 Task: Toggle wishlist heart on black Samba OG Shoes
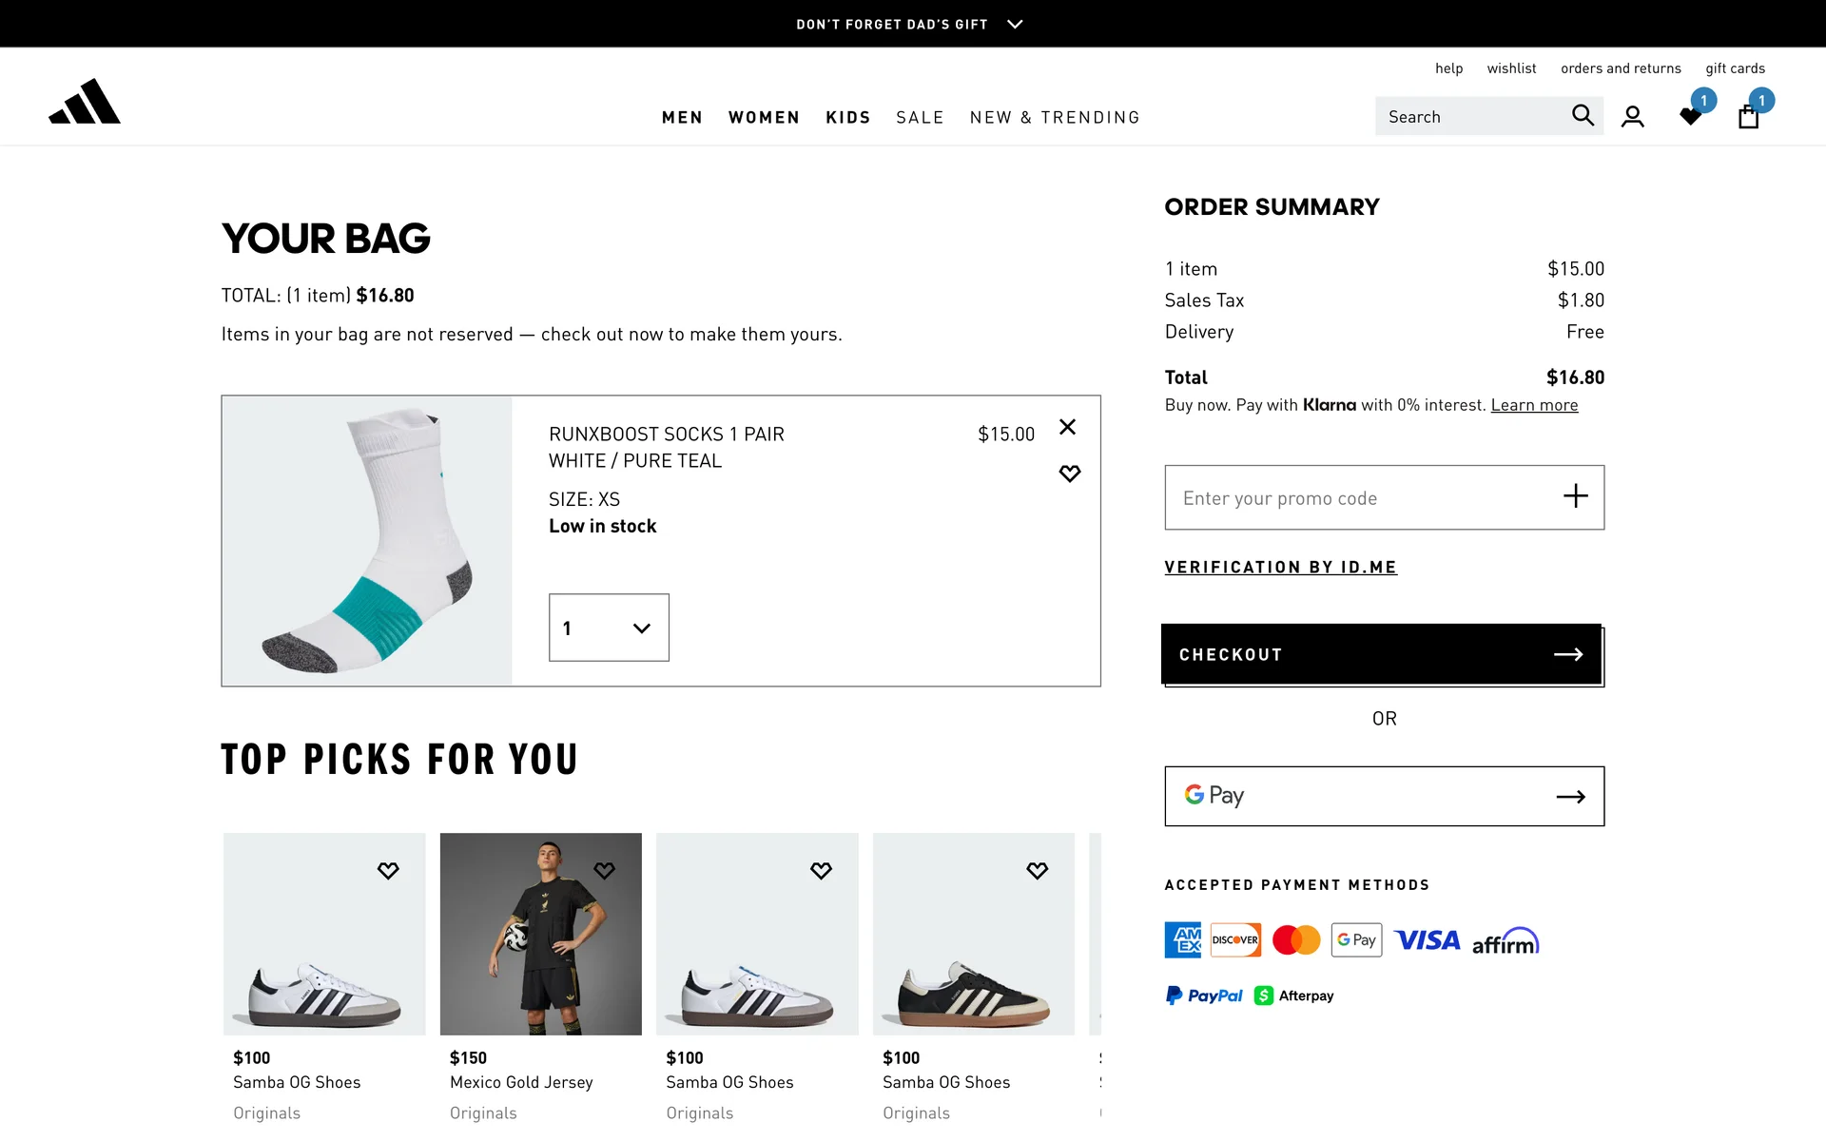(x=1037, y=870)
